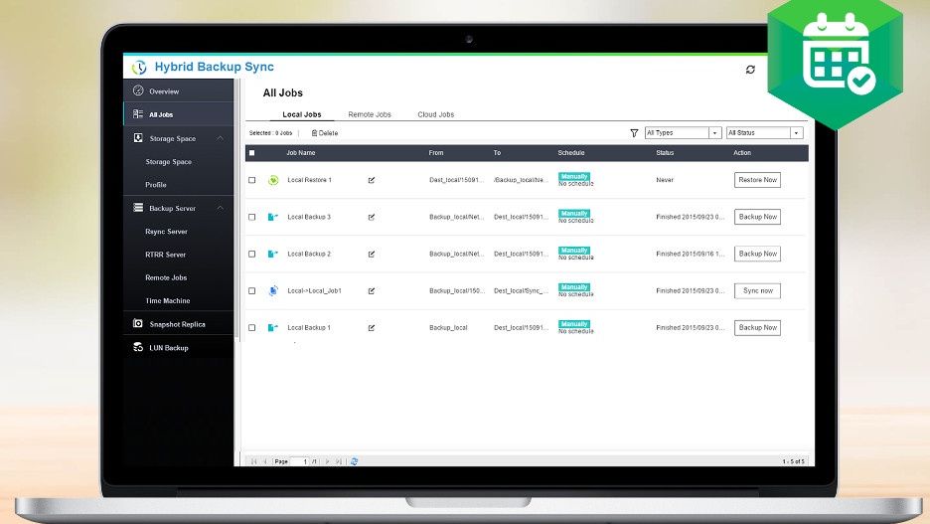Screen dimensions: 930x524
Task: Click the Local Backup 3 type icon
Action: point(273,217)
